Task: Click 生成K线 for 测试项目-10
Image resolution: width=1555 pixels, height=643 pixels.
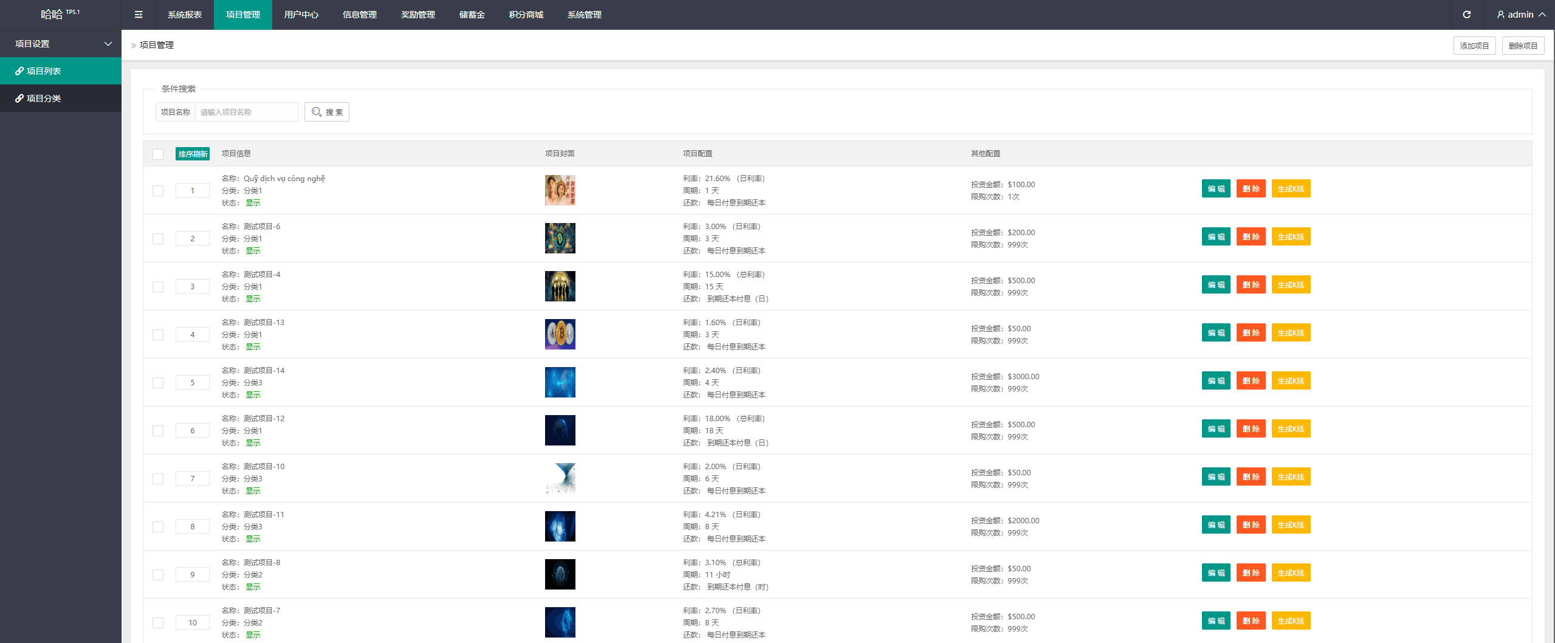Action: click(x=1291, y=476)
